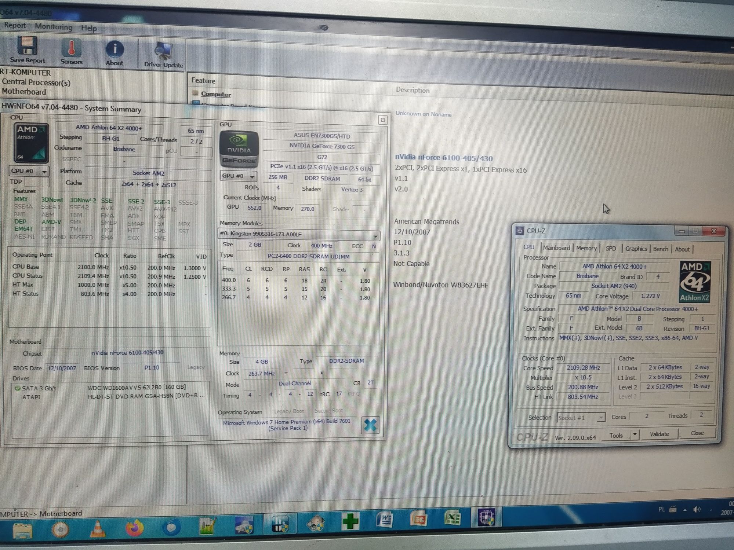The image size is (734, 550).
Task: Click the Tools button in CPU-Z
Action: pos(616,435)
